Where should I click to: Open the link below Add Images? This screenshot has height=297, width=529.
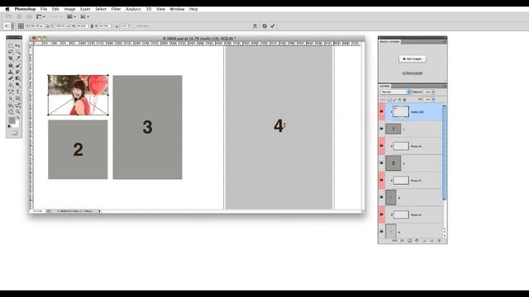point(412,73)
